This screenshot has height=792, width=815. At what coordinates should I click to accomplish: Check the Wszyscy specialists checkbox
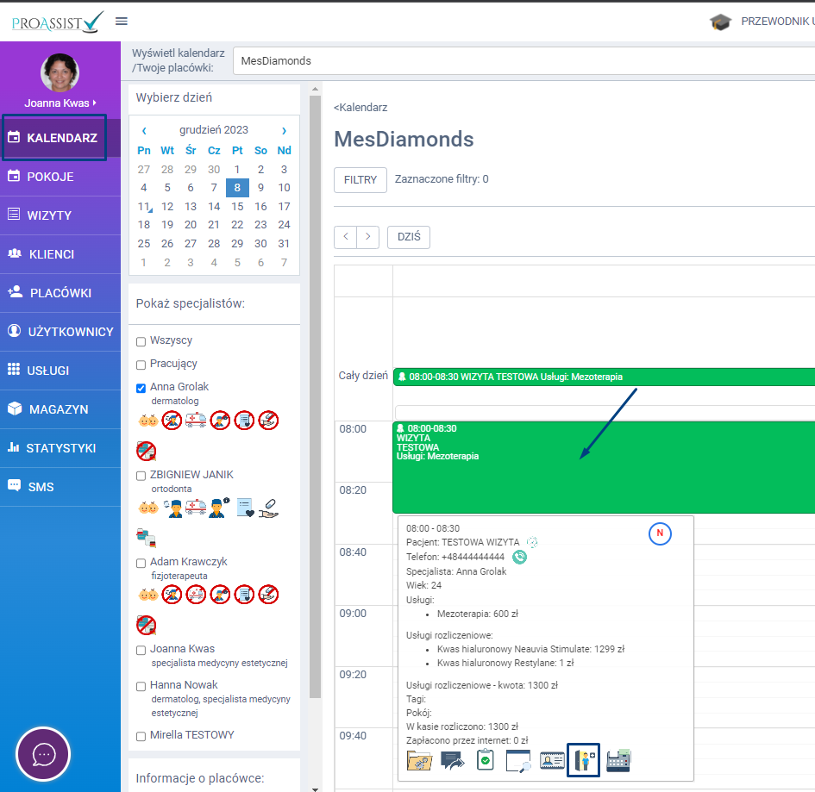(141, 341)
